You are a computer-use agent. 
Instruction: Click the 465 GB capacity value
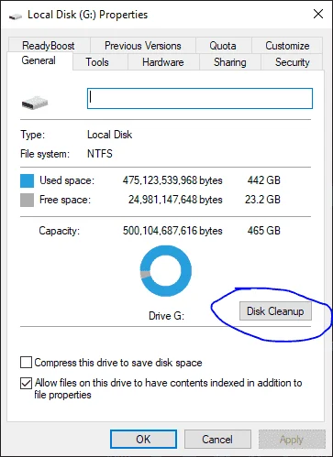pos(264,231)
